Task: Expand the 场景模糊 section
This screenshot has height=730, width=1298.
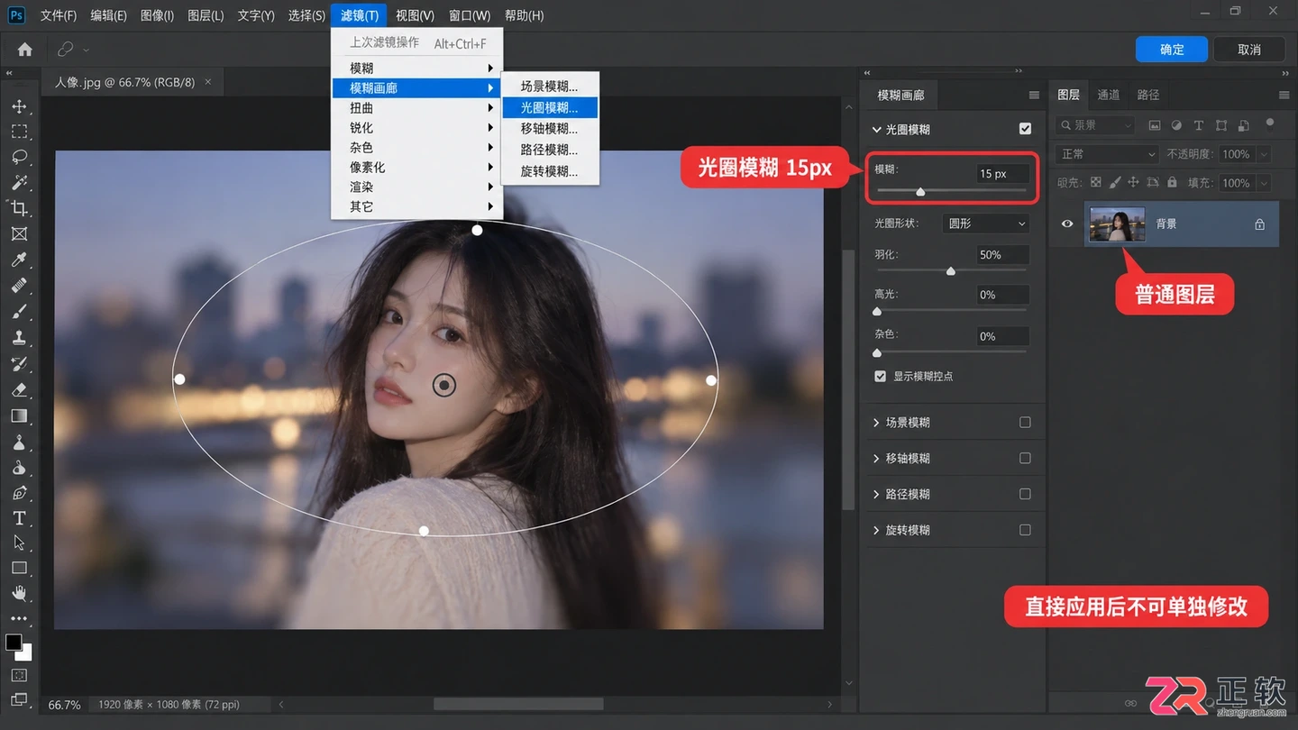Action: coord(876,422)
